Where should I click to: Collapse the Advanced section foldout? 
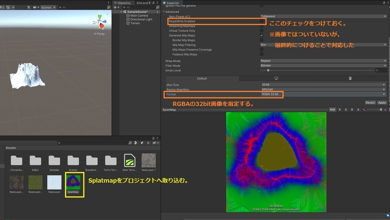[x=164, y=12]
